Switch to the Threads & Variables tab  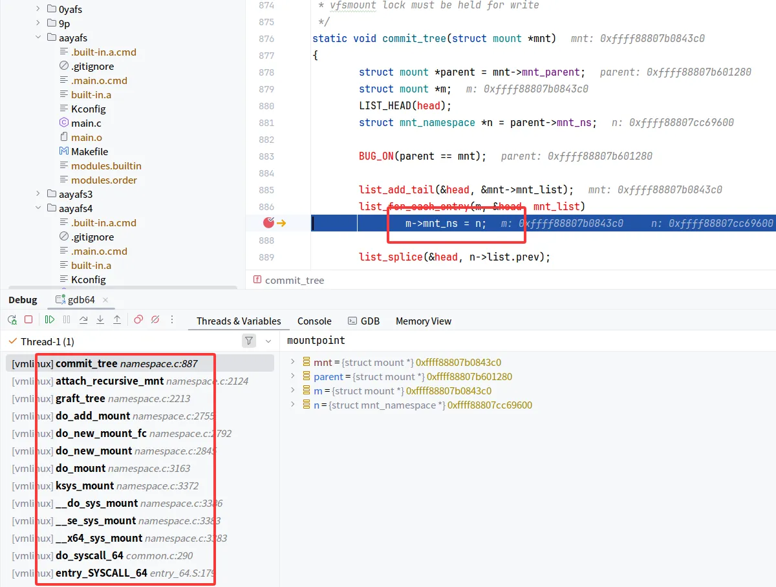239,321
